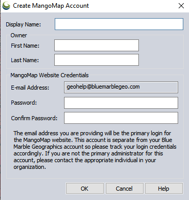189x200 pixels.
Task: Close the Create MangoMap Account dialog
Action: [x=181, y=6]
